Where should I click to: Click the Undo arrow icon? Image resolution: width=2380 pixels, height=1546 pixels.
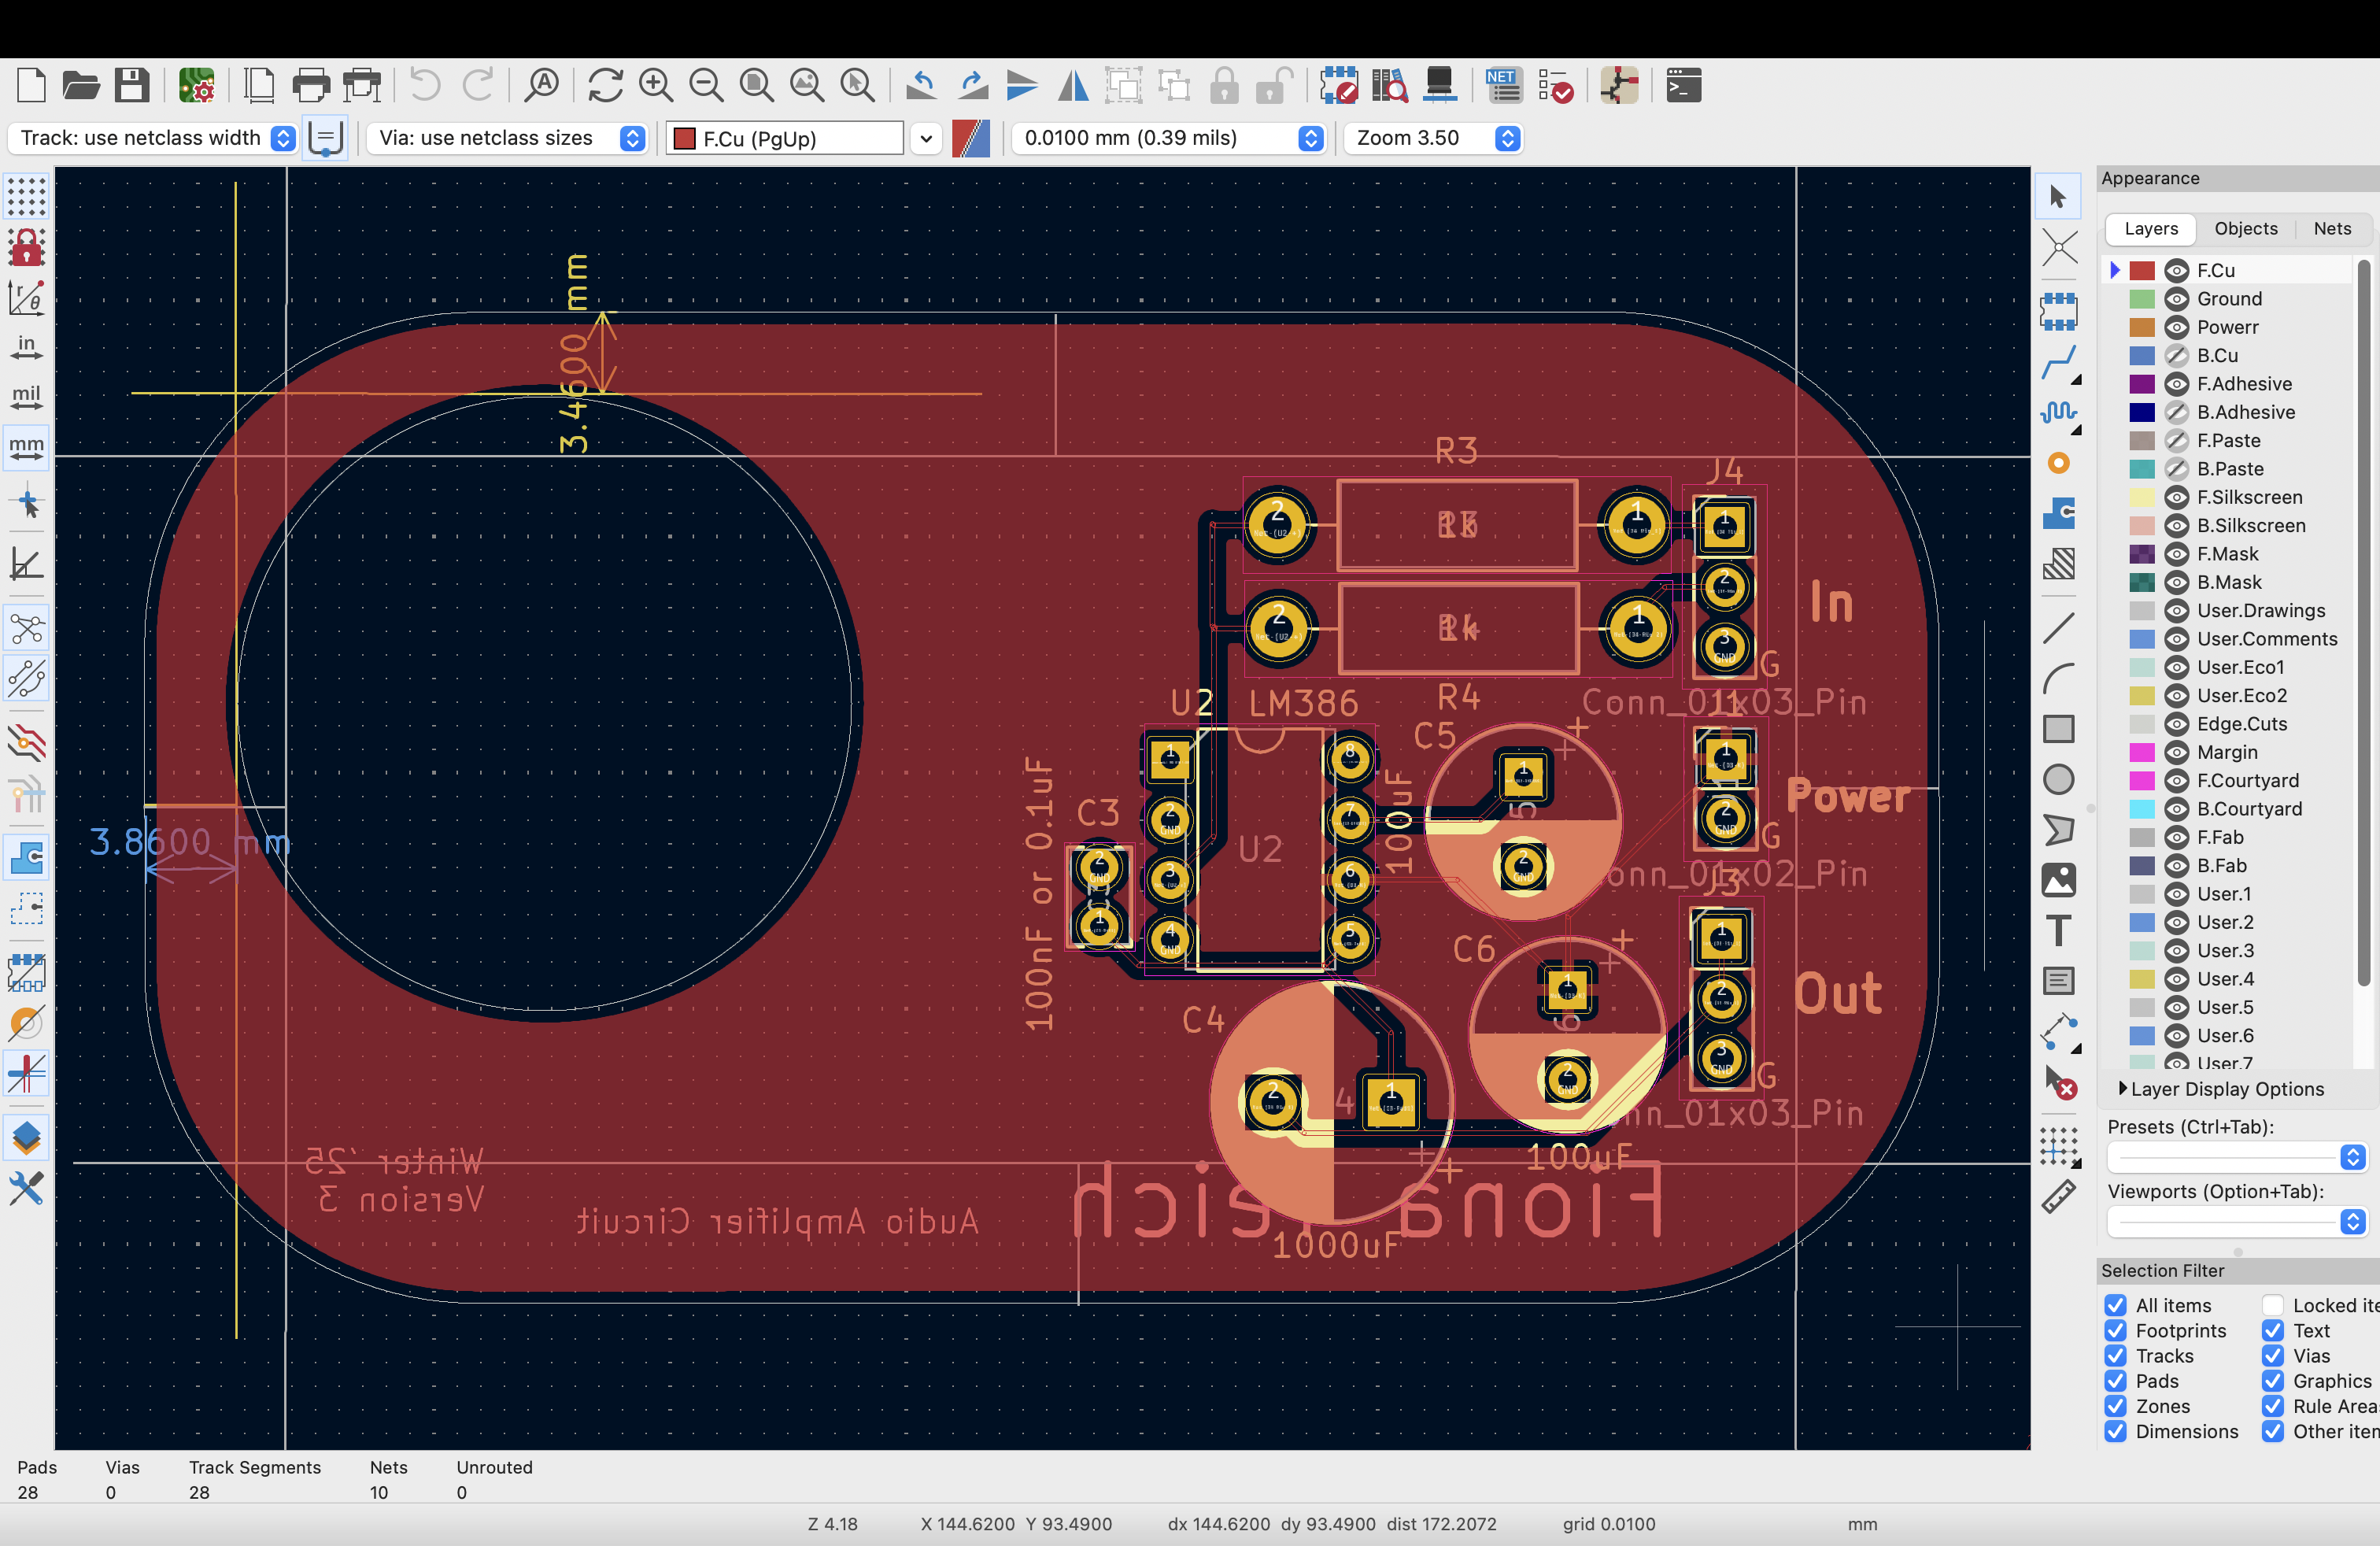click(425, 86)
